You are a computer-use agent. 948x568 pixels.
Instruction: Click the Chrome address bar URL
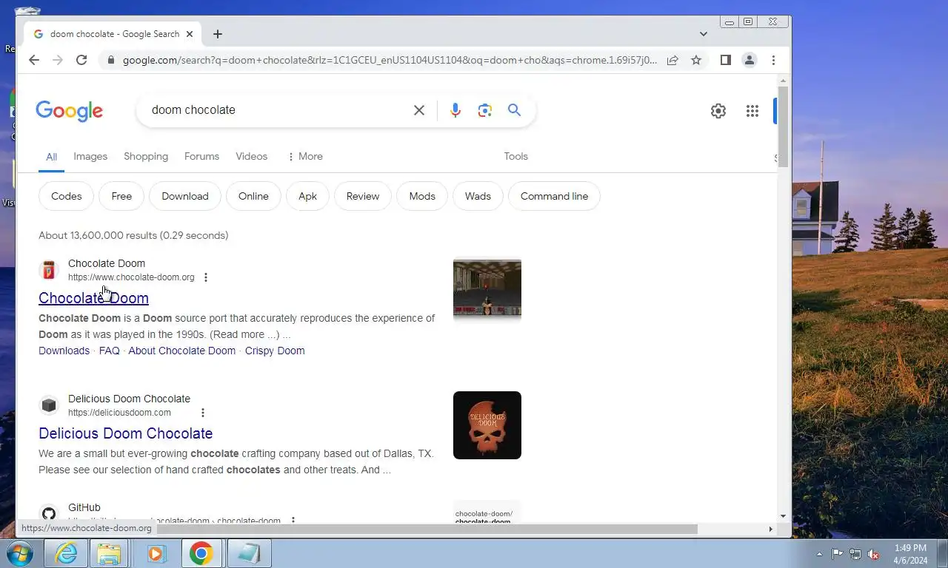pyautogui.click(x=390, y=61)
